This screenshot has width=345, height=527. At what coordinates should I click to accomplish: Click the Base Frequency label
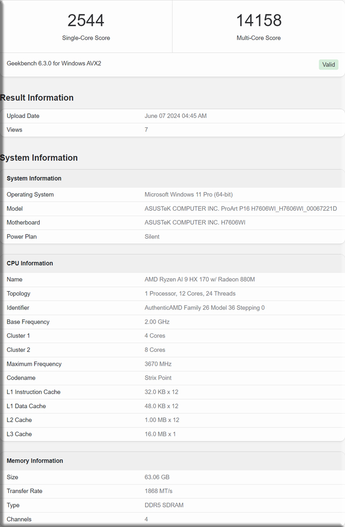pos(28,322)
